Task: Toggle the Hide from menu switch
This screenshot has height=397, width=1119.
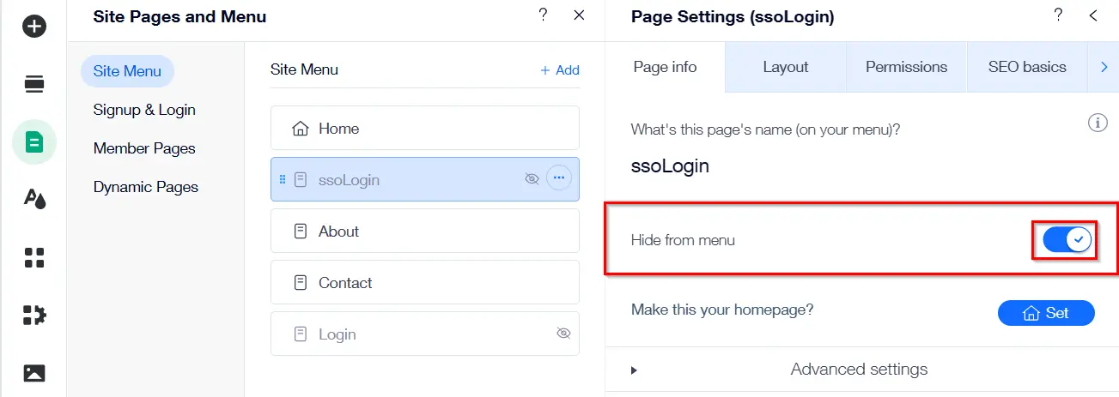Action: pyautogui.click(x=1067, y=240)
